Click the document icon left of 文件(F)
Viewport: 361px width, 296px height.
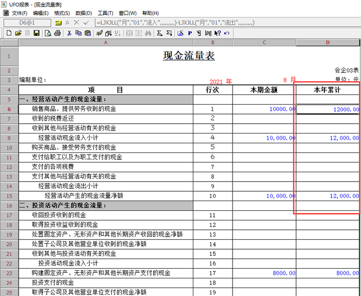coord(6,13)
